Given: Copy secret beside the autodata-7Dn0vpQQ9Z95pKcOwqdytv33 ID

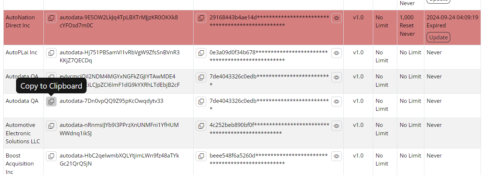Looking at the screenshot, I should 201,101.
